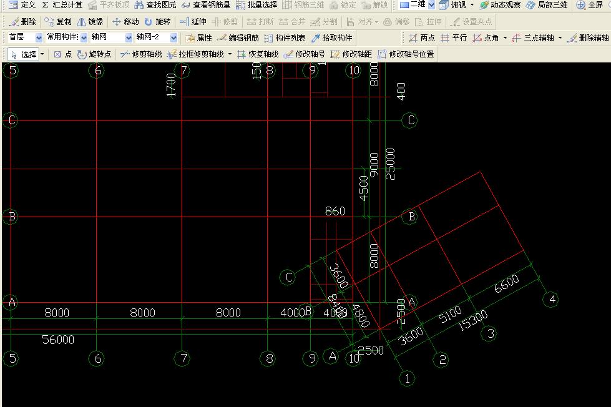
Task: Activate the 延伸 extend tool
Action: tap(193, 22)
